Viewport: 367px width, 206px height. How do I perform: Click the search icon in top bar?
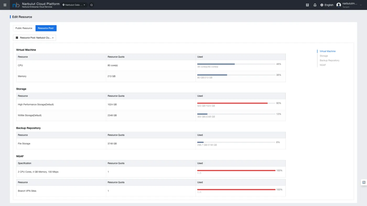point(91,5)
